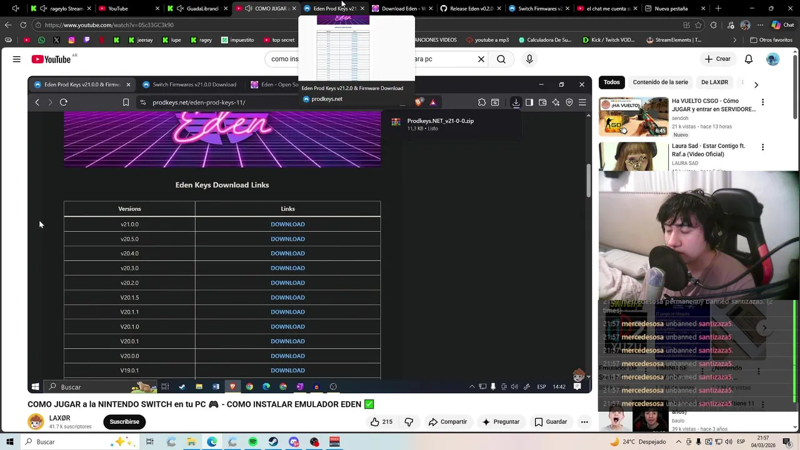Switch to the Download Eden browser tab
Viewport: 800px width, 450px height.
pos(403,9)
